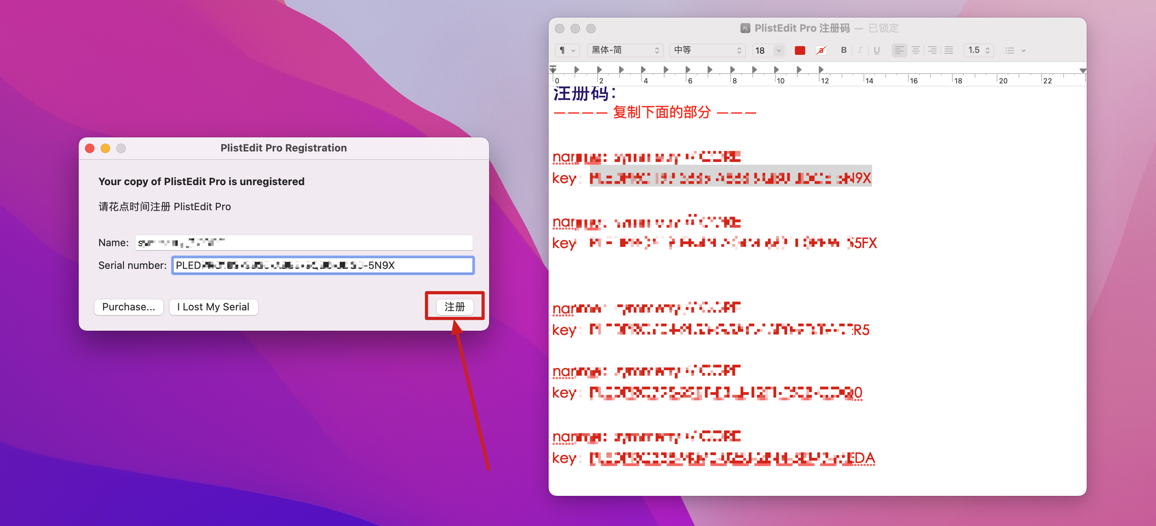The width and height of the screenshot is (1156, 526).
Task: Open the 黑体-简 font family dropdown
Action: pyautogui.click(x=625, y=50)
